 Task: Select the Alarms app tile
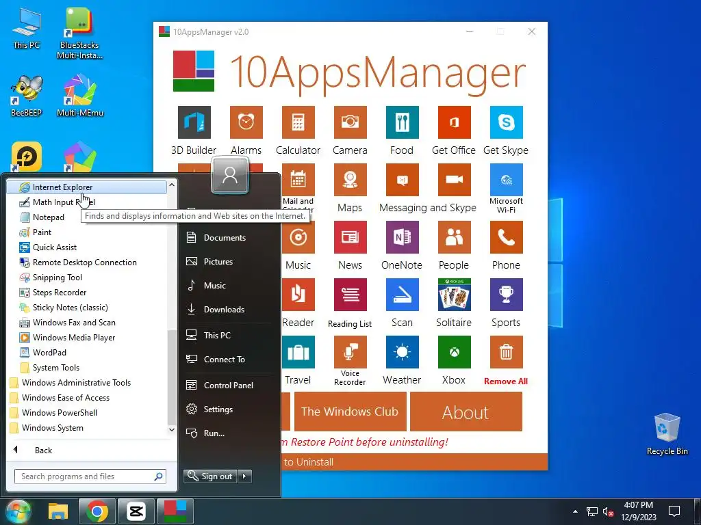click(246, 122)
